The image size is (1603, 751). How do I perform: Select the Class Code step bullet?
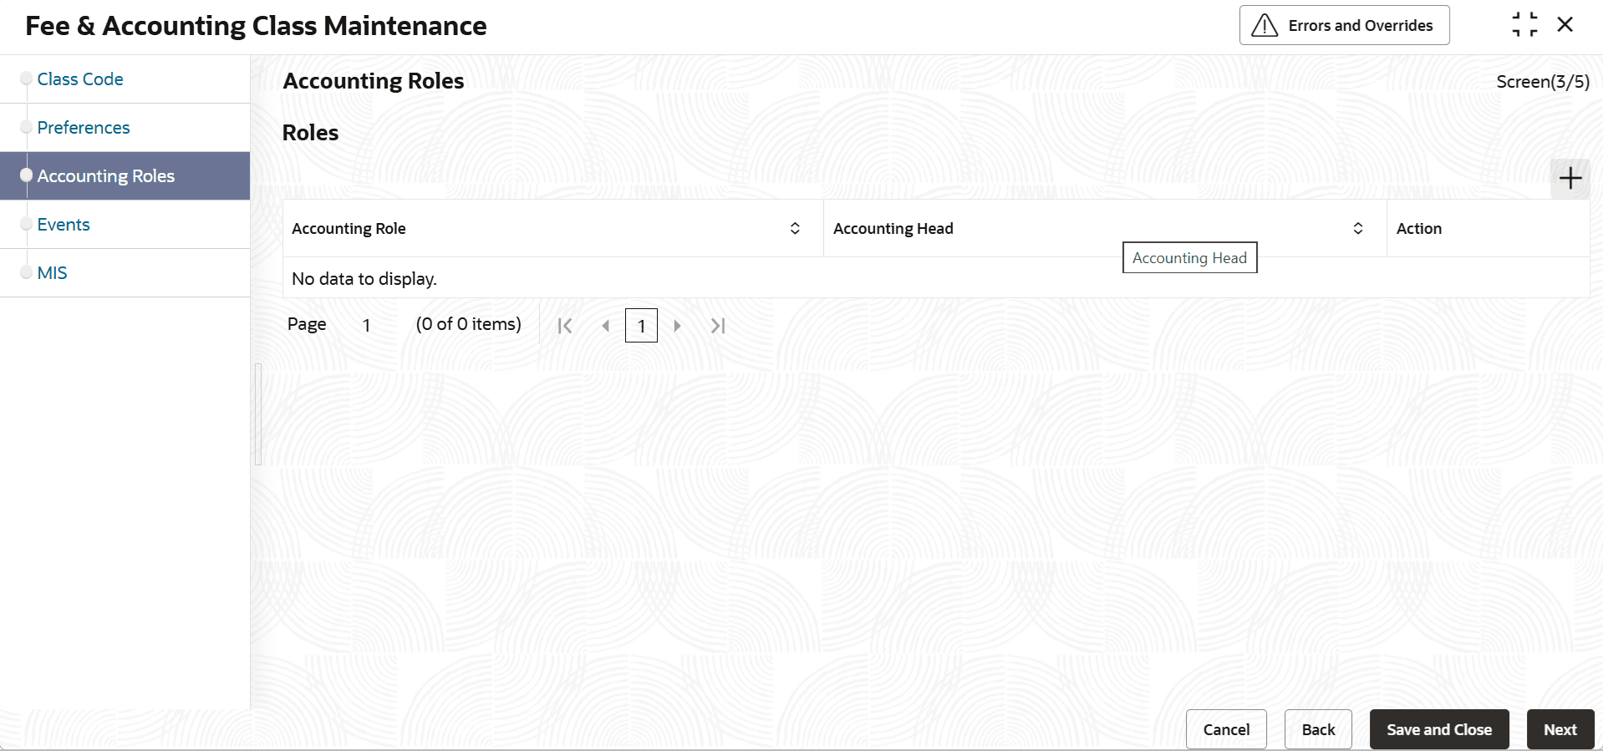27,79
